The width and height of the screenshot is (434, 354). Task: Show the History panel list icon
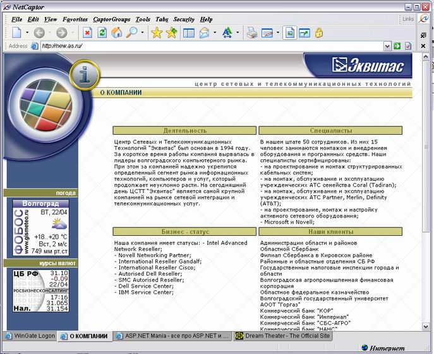click(x=189, y=33)
